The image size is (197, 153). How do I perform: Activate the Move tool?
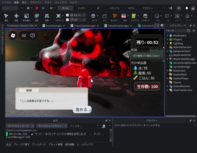coord(16,16)
